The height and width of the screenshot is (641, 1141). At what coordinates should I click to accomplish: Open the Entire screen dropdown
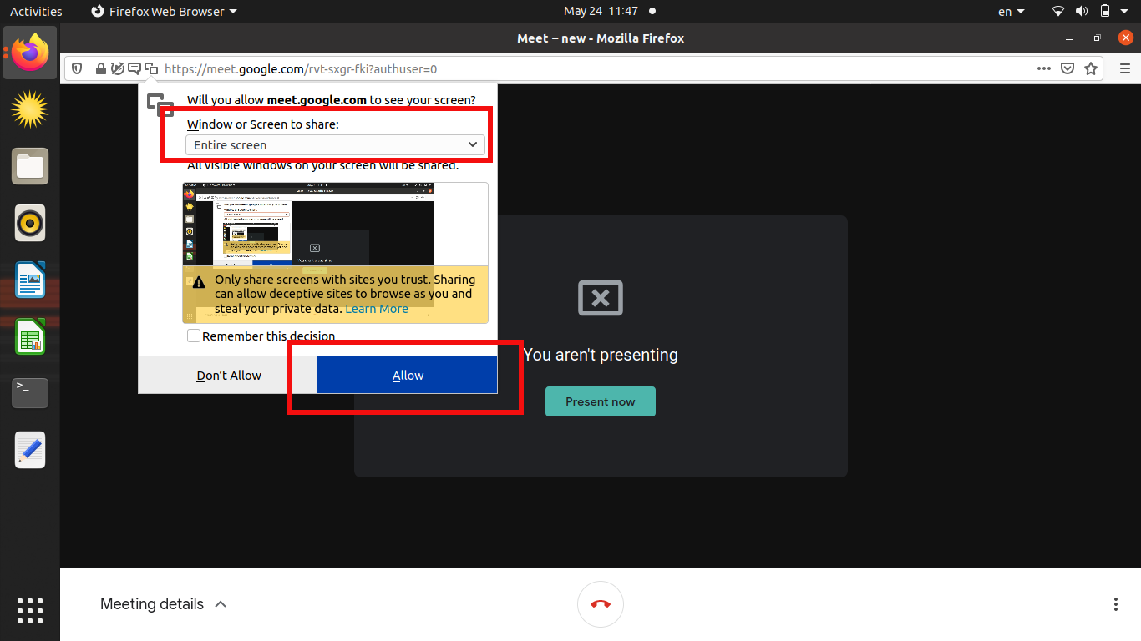335,145
